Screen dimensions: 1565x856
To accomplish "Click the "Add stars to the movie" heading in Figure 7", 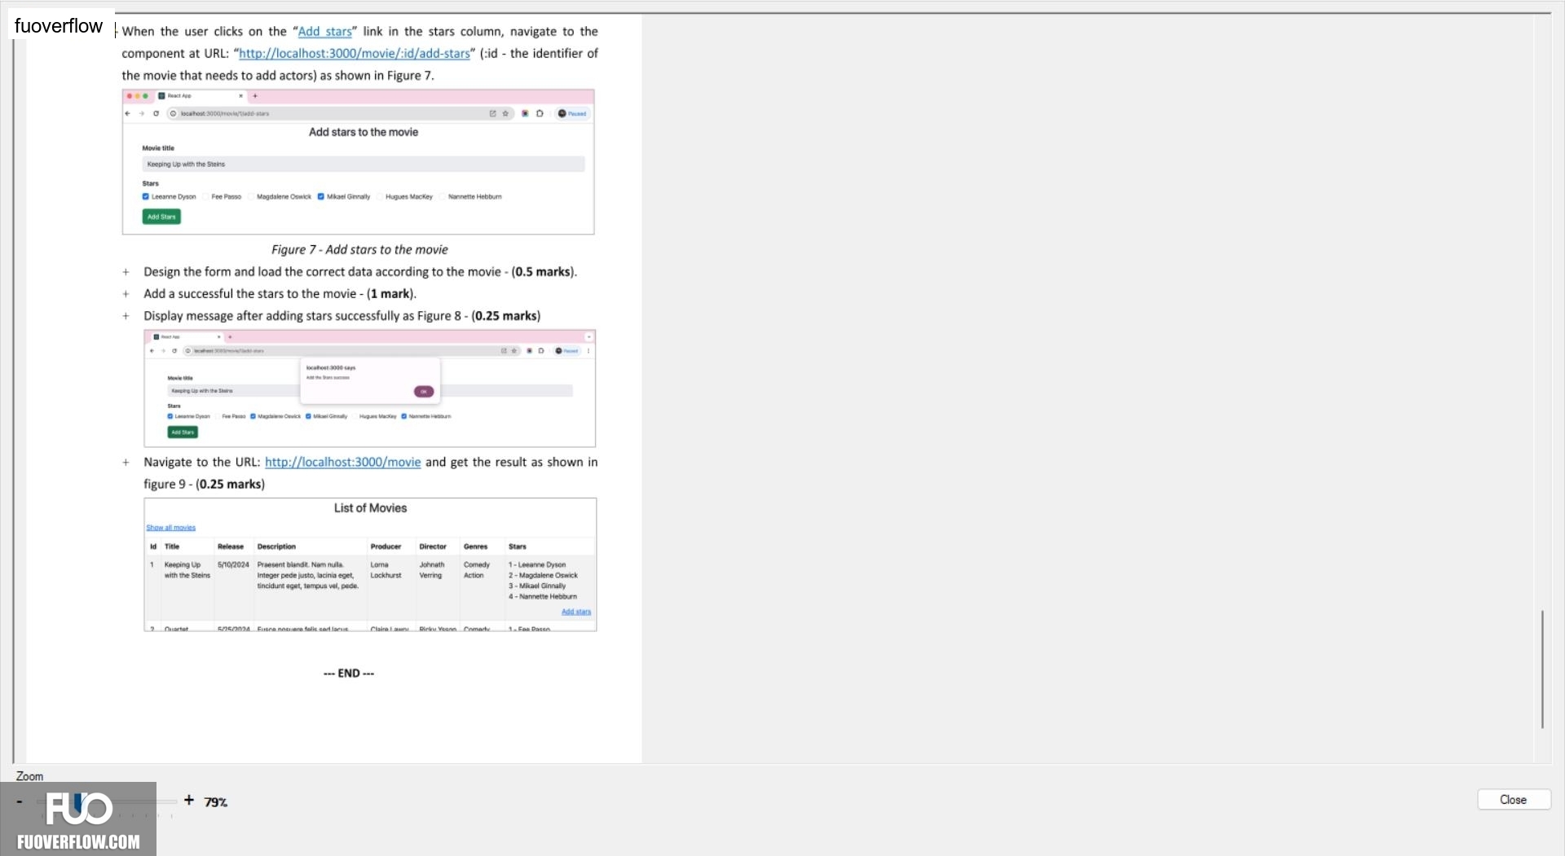I will tap(364, 132).
